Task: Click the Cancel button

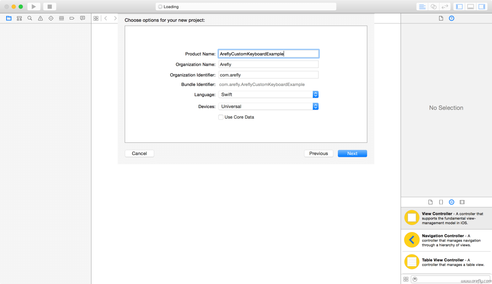Action: [139, 153]
